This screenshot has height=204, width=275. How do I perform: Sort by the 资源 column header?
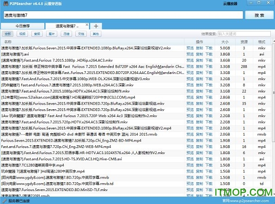pyautogui.click(x=244, y=42)
